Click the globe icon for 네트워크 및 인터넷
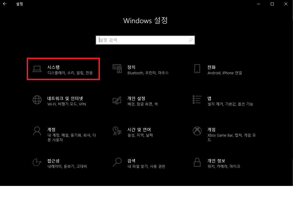The width and height of the screenshot is (293, 199). (x=37, y=100)
